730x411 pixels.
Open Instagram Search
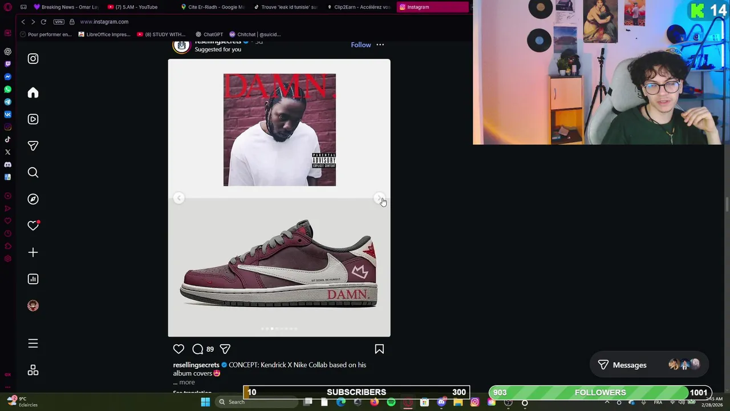33,172
